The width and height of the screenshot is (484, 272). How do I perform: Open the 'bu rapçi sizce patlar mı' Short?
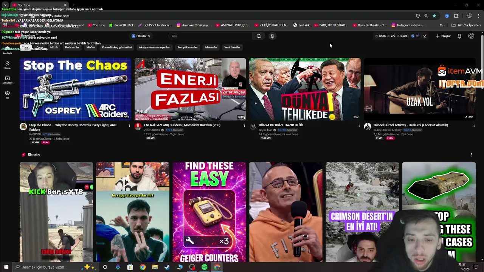132,212
